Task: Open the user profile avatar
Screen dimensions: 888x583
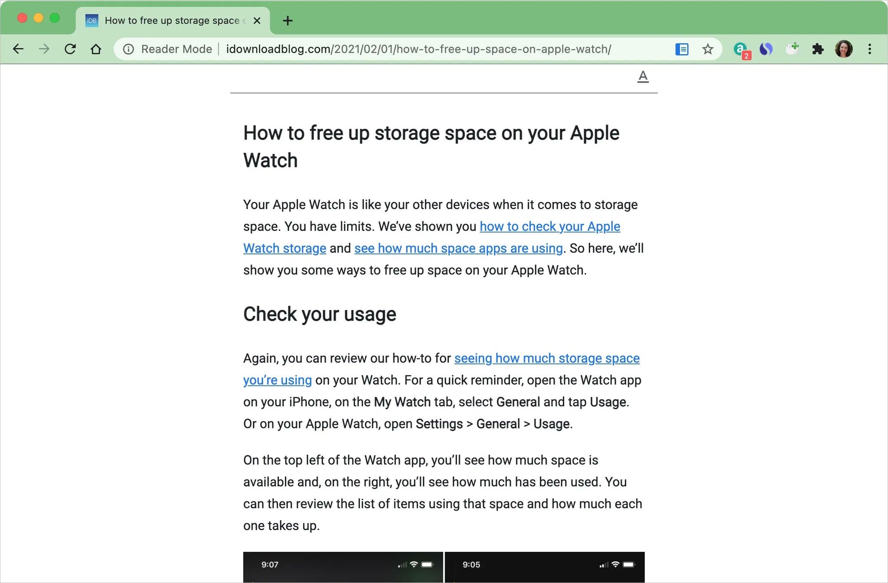Action: (x=843, y=49)
